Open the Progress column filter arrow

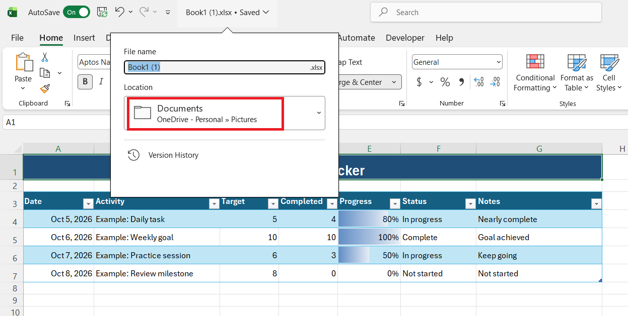[394, 203]
